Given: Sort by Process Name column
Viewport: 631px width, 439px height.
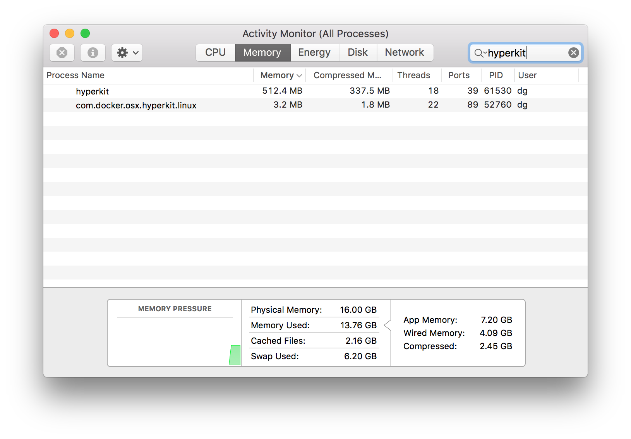Looking at the screenshot, I should click(149, 75).
